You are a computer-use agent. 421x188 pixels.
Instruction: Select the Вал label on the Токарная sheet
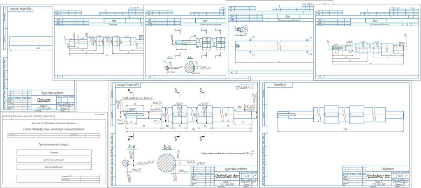pyautogui.click(x=114, y=21)
